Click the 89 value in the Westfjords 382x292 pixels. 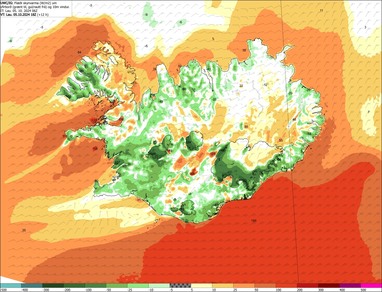(82, 71)
